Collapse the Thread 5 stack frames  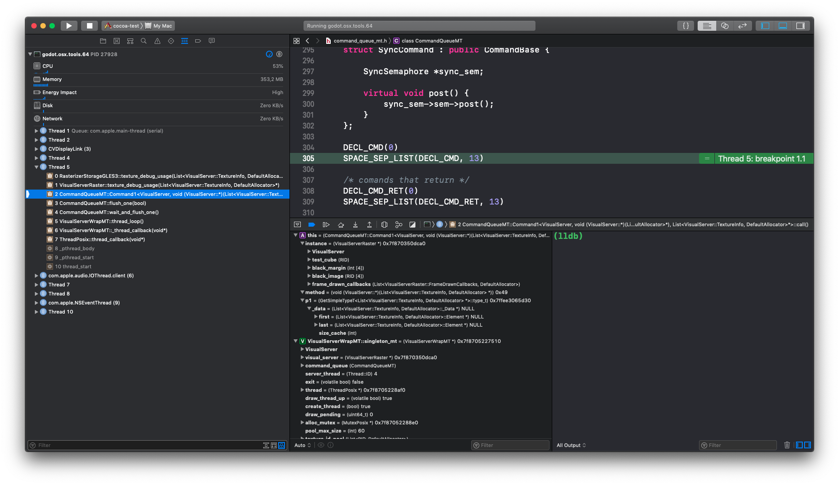tap(37, 167)
